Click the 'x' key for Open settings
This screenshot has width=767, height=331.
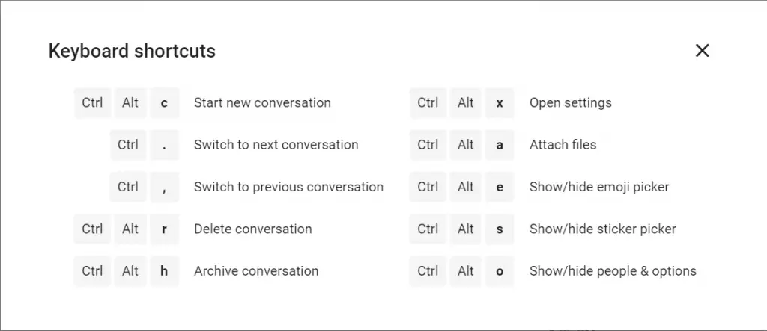pyautogui.click(x=500, y=103)
